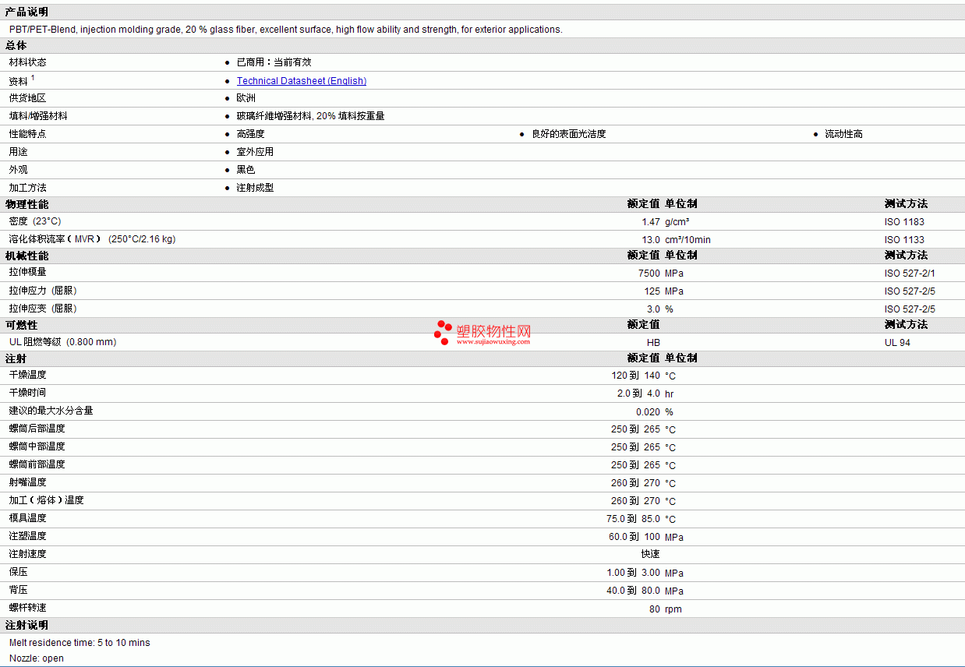Click the 射嘴温度 label
Screen dimensions: 965x667
coord(28,482)
